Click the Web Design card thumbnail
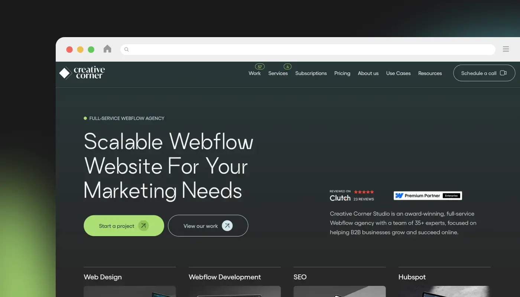Image resolution: width=520 pixels, height=297 pixels. tap(130, 291)
